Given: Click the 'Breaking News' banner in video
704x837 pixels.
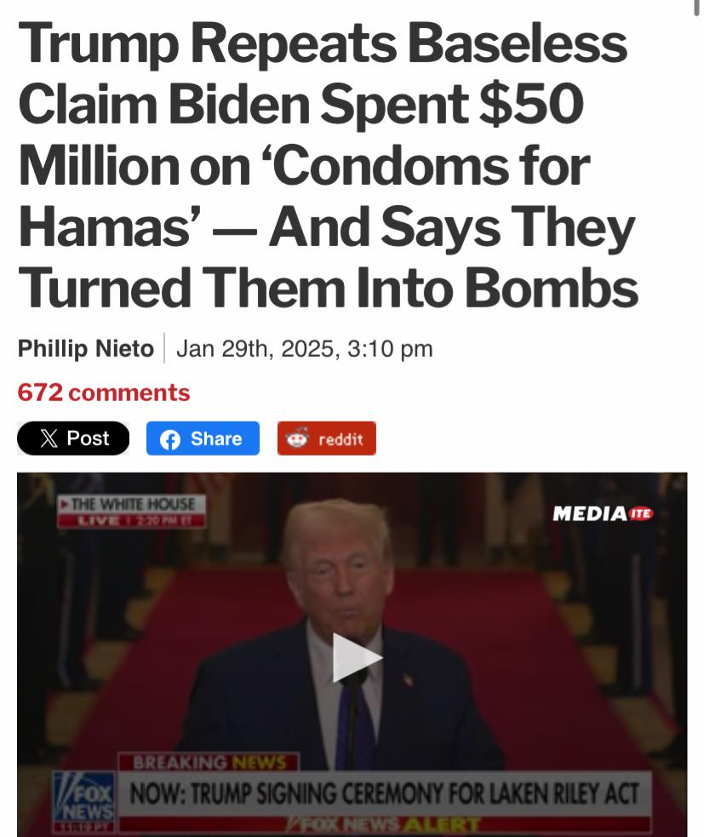Looking at the screenshot, I should (209, 762).
